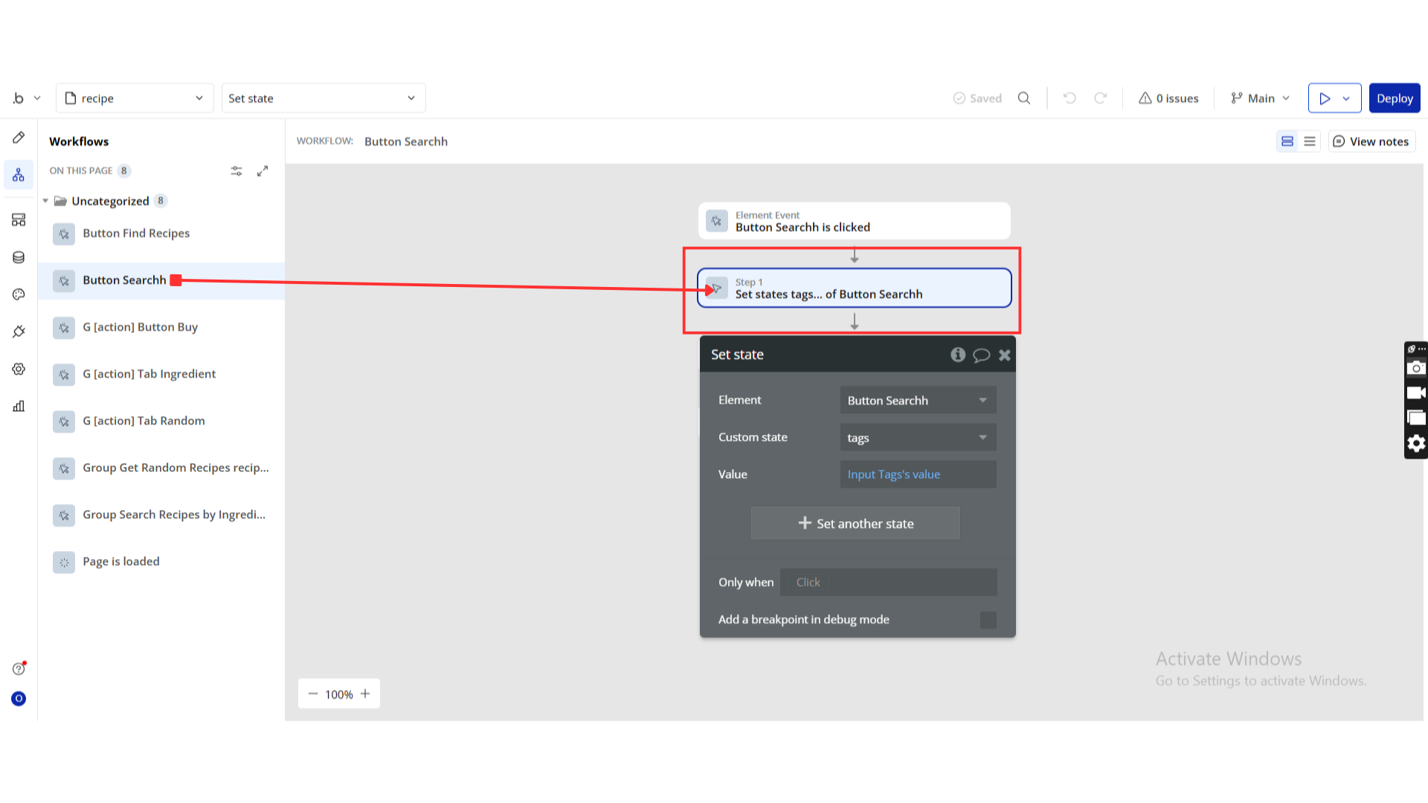Open the Custom state tags dropdown
This screenshot has width=1428, height=803.
(918, 437)
